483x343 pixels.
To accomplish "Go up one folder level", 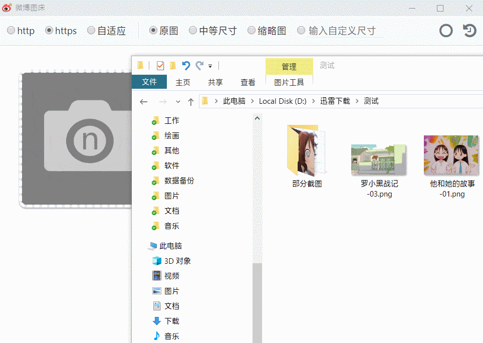I will pyautogui.click(x=190, y=102).
